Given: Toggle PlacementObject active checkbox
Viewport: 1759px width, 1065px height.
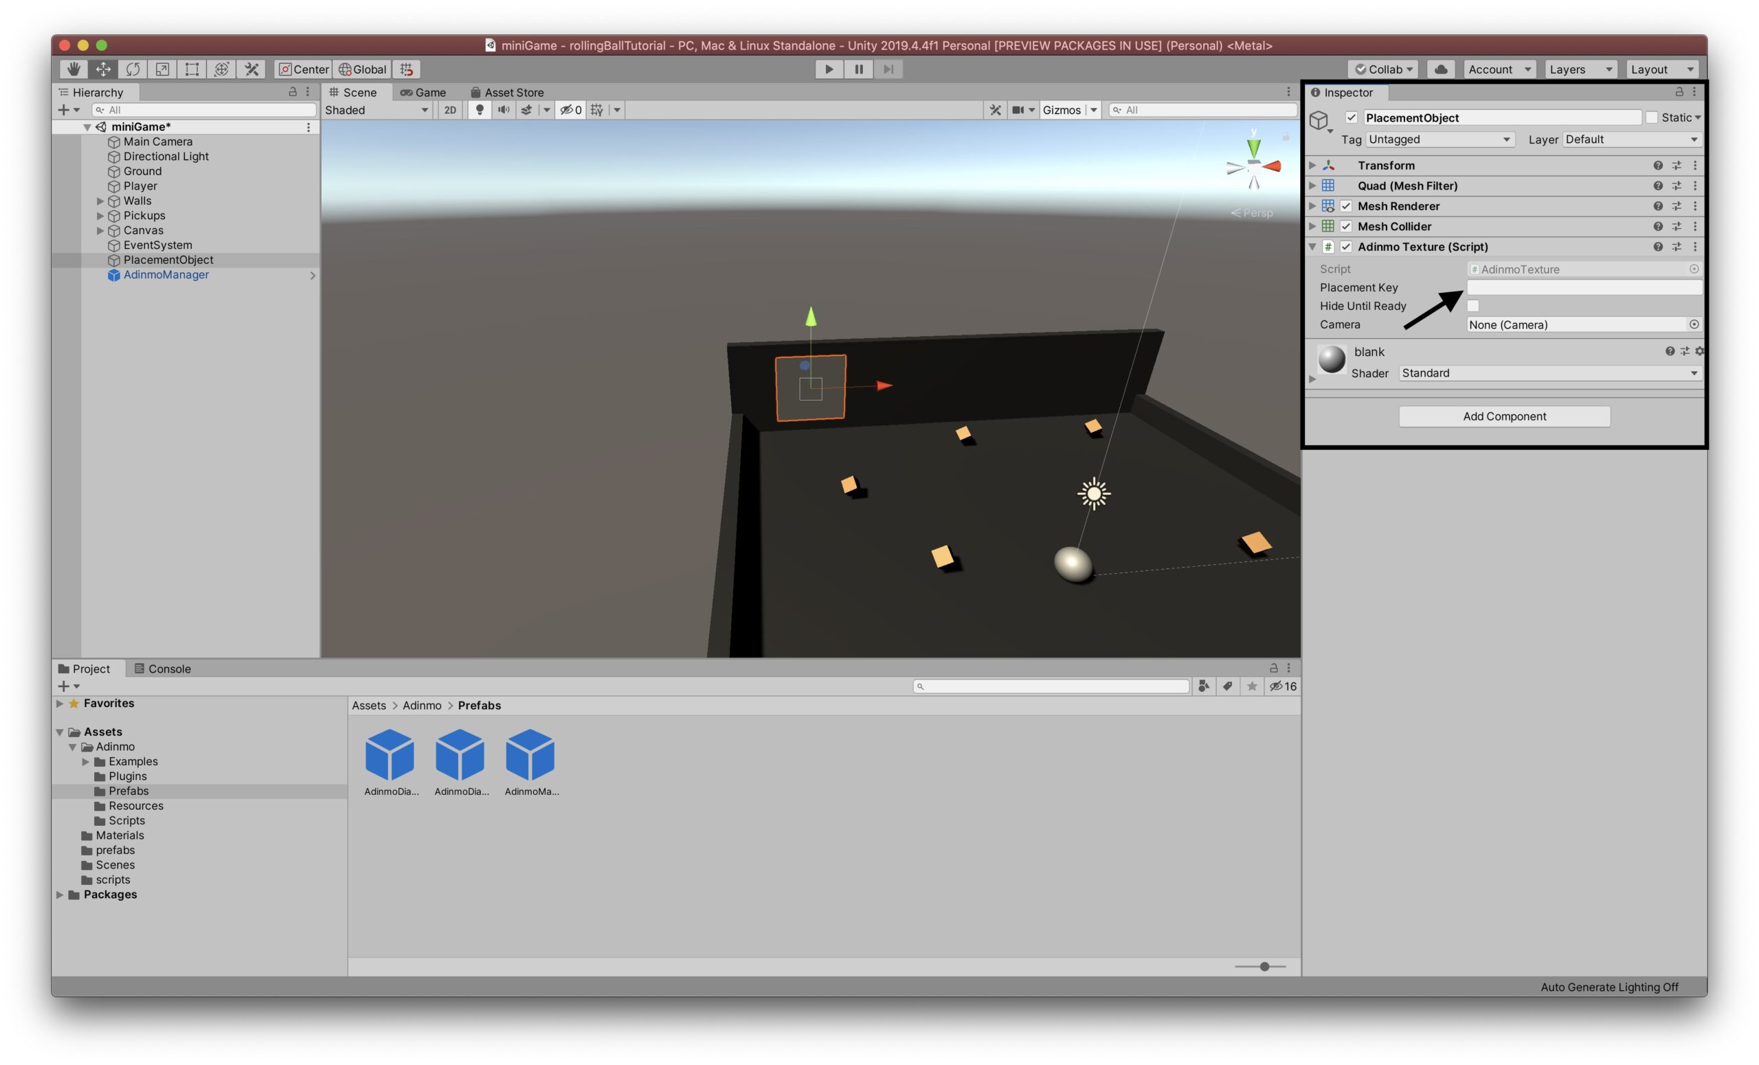Looking at the screenshot, I should 1352,117.
